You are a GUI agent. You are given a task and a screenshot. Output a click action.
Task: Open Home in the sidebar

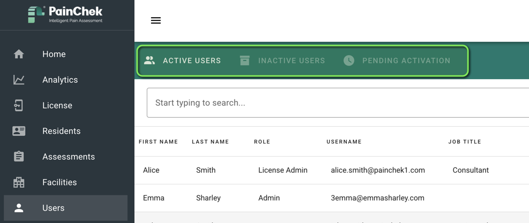pos(66,54)
